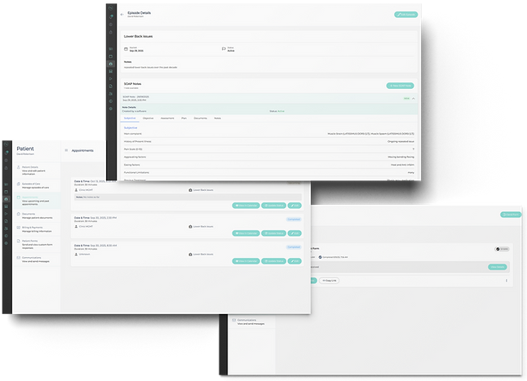
Task: Click highlighted patients icon in Patient window sidebar
Action: [7, 199]
